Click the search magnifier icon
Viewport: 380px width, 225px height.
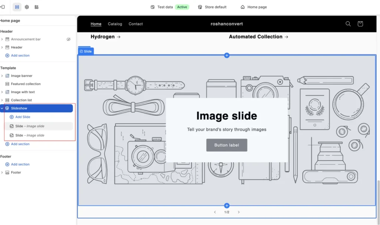pos(348,24)
